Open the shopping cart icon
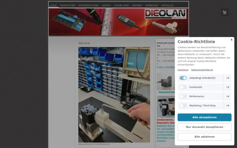 [x=224, y=12]
